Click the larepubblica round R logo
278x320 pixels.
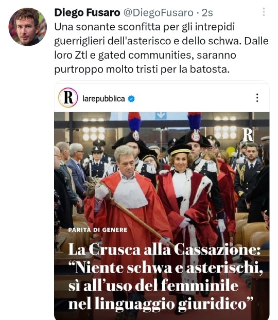pyautogui.click(x=68, y=98)
